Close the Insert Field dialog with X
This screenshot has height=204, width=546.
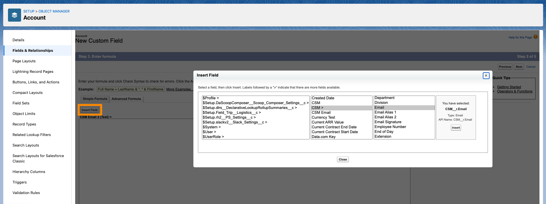click(486, 75)
